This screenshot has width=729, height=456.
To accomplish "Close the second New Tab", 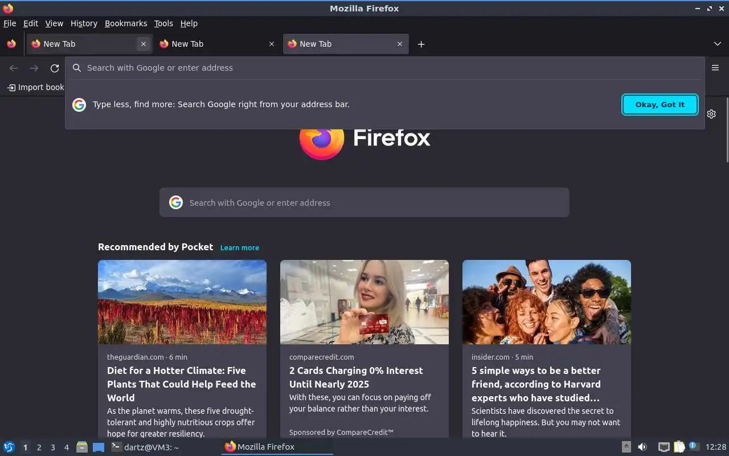I will pyautogui.click(x=272, y=44).
